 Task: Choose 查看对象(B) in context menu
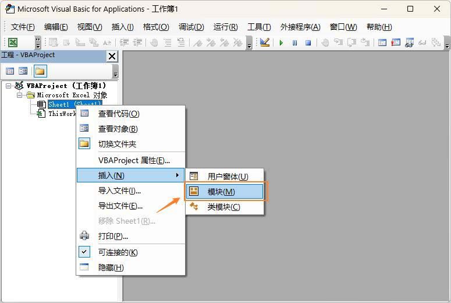131,129
